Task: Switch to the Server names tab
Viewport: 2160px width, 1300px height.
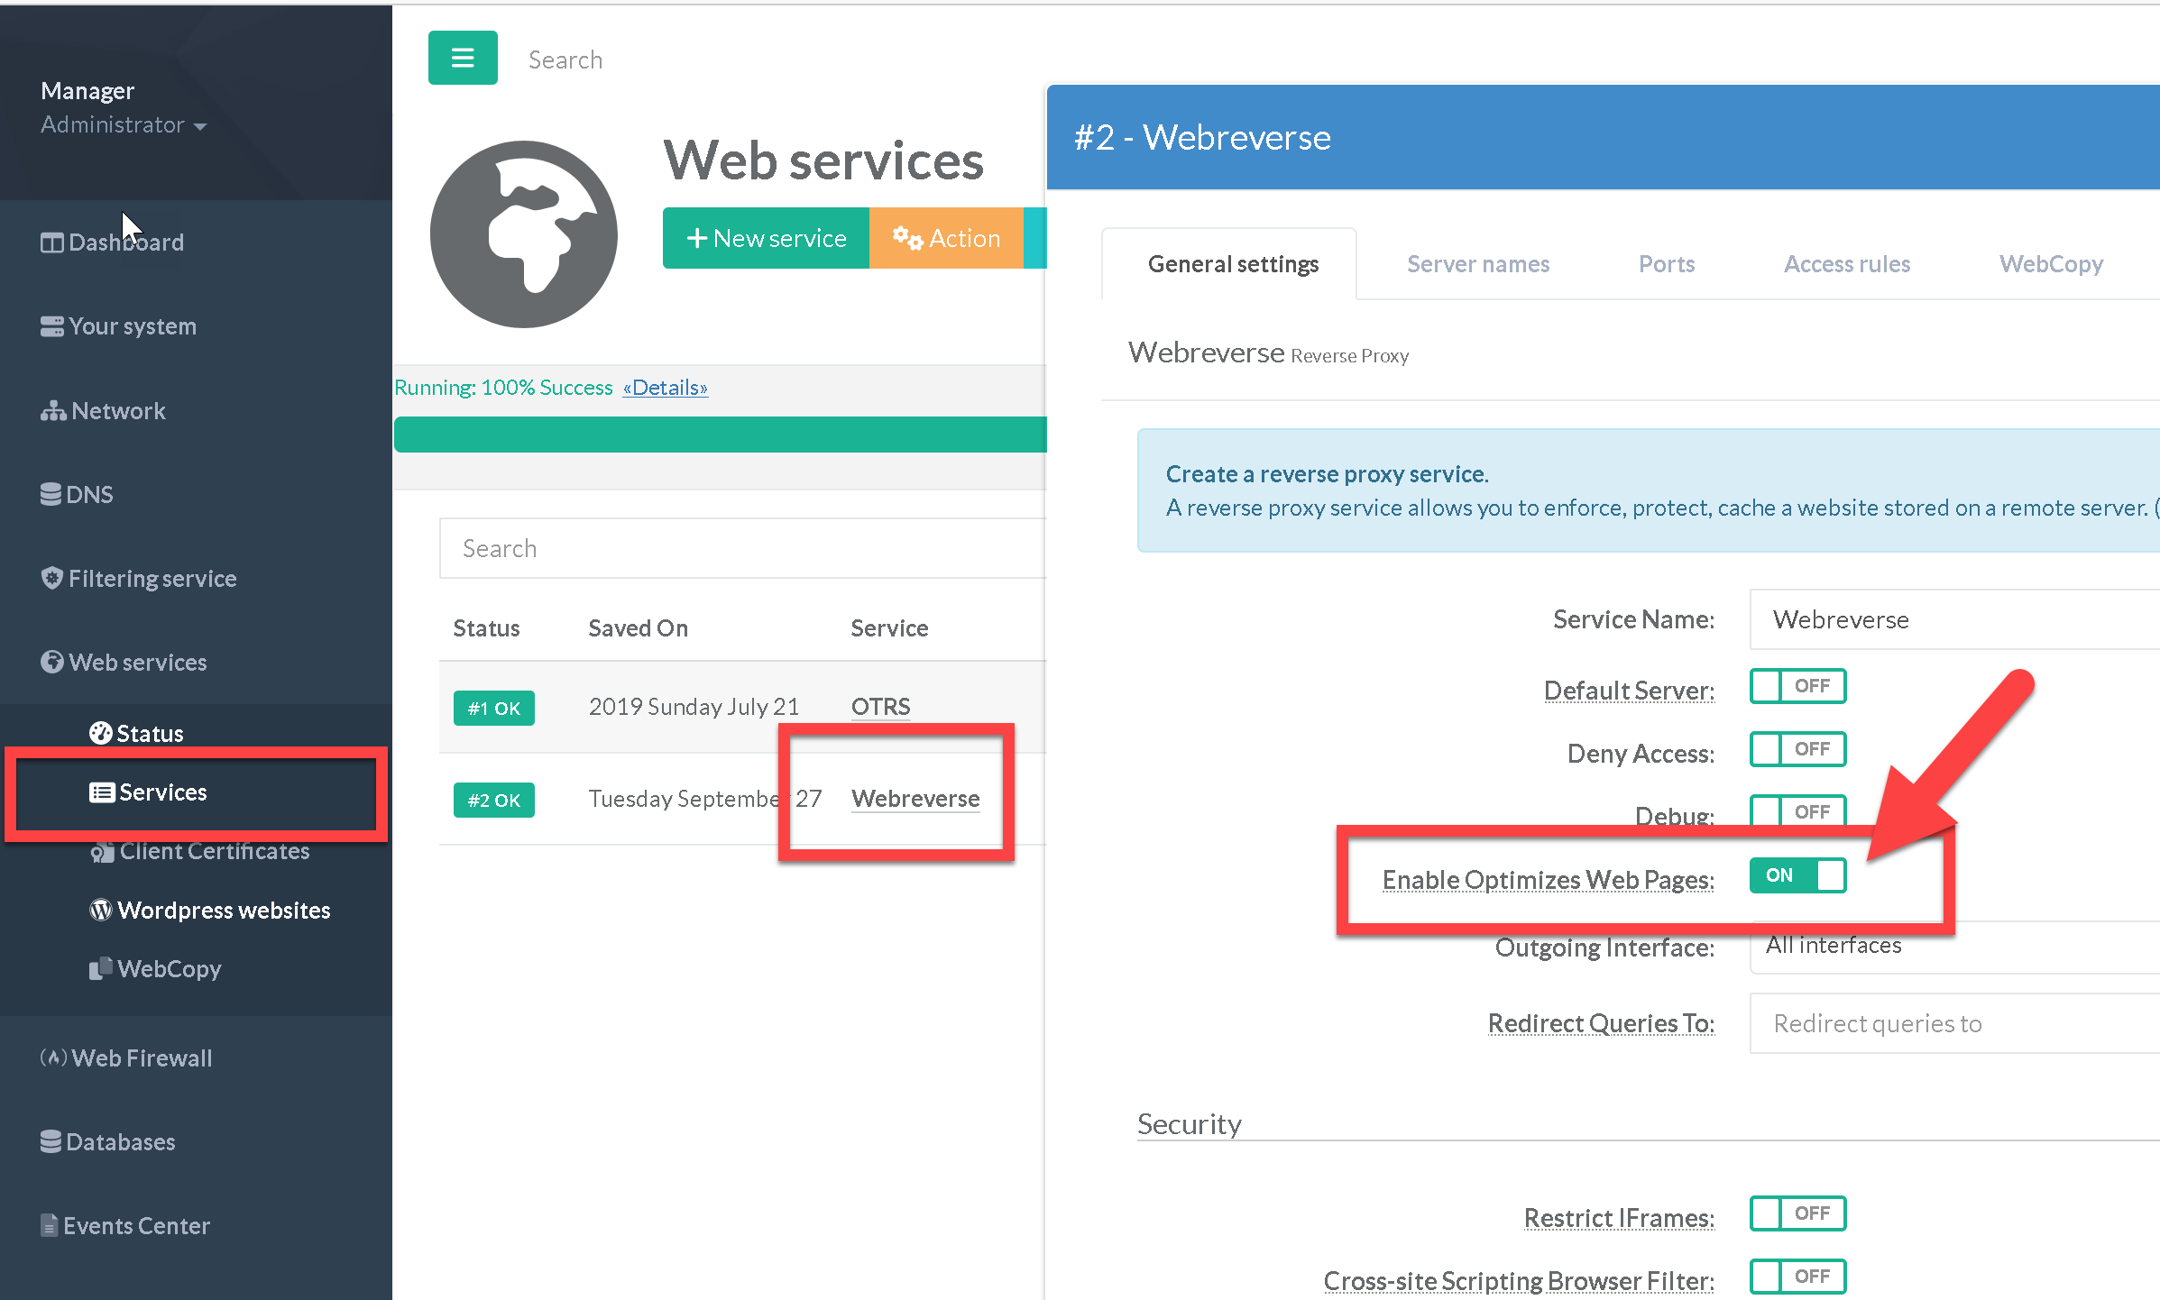Action: pos(1477,265)
